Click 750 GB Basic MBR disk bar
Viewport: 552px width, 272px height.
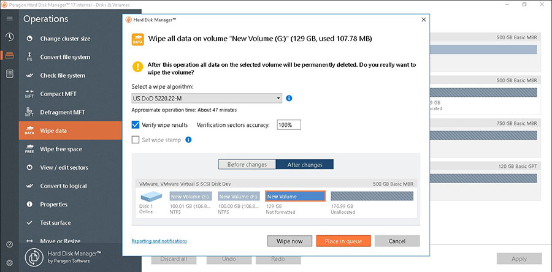(483, 135)
